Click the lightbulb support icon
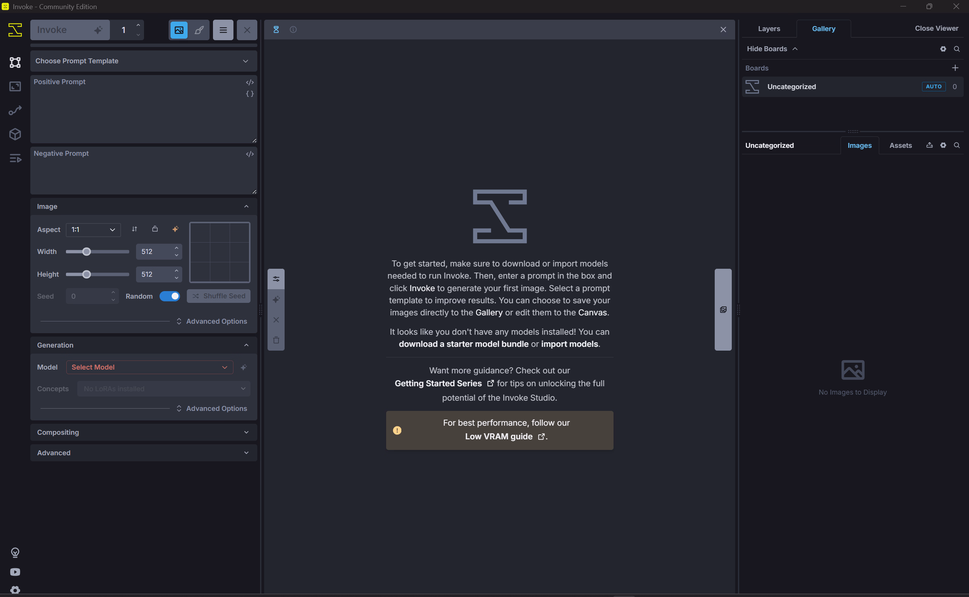This screenshot has width=969, height=597. click(15, 552)
